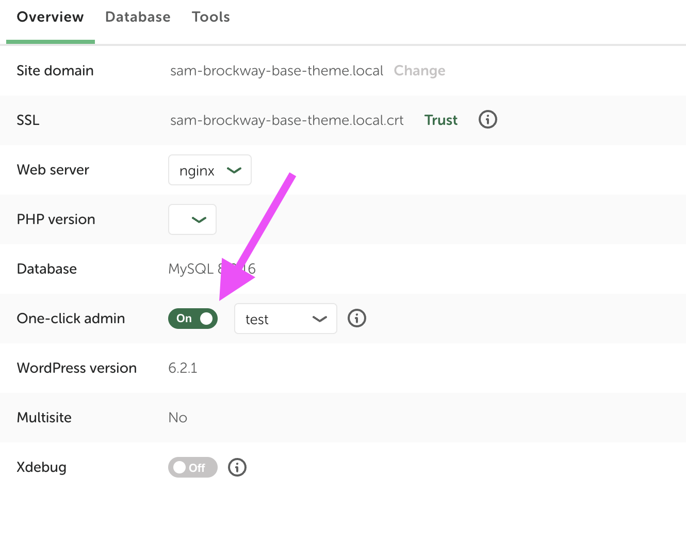Go to the Tools tab
686x538 pixels.
click(210, 17)
